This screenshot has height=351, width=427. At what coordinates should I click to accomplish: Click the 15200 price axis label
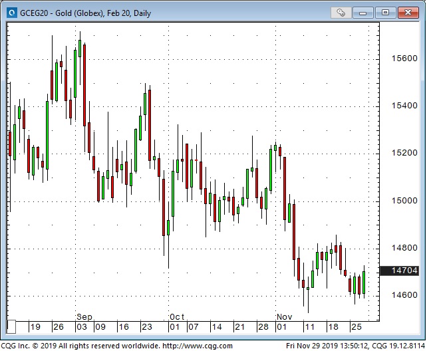pyautogui.click(x=404, y=153)
